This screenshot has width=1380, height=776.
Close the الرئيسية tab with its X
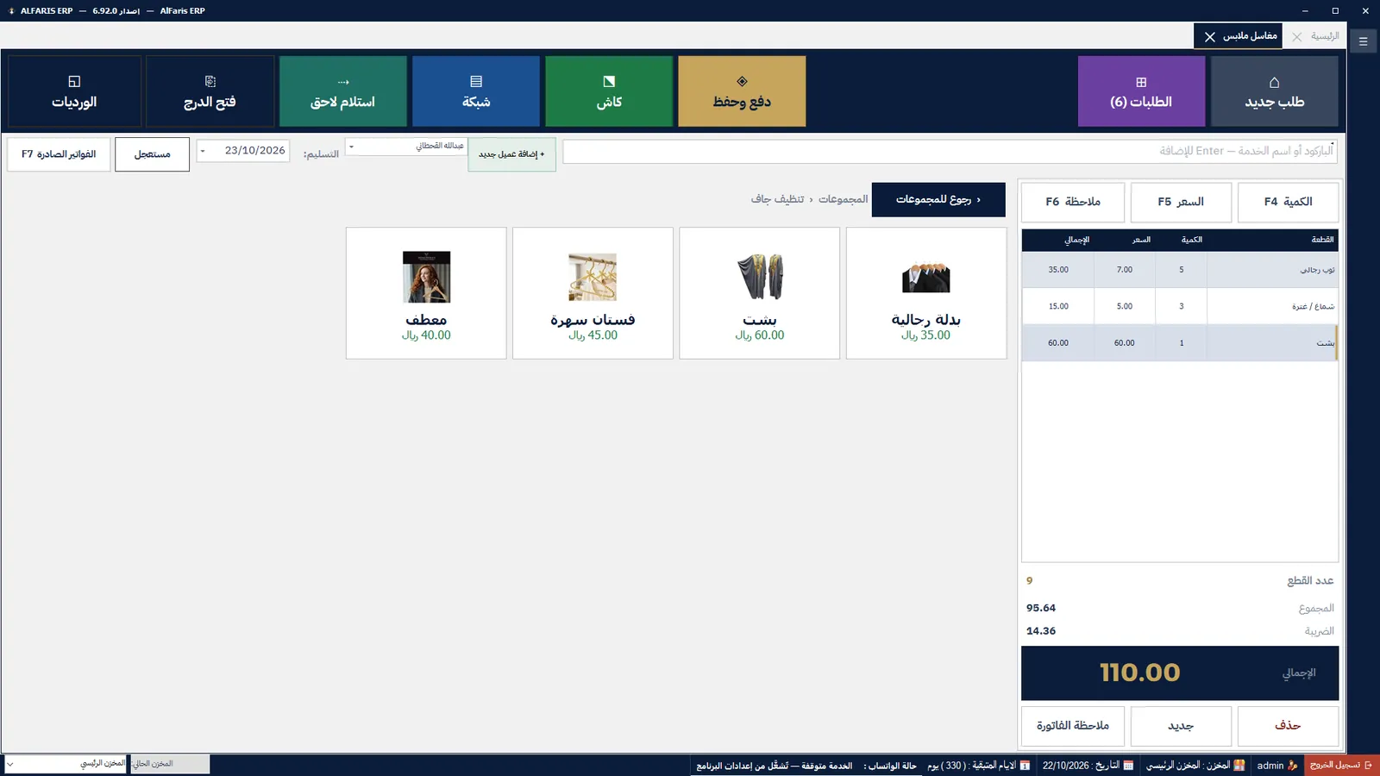pos(1297,36)
